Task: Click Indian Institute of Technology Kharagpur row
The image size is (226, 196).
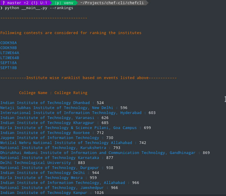Action: (x=54, y=123)
